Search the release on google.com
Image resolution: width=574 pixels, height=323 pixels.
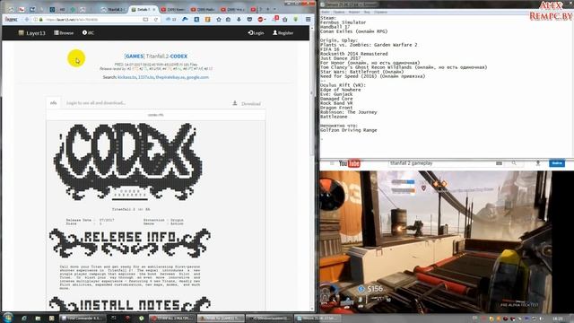(197, 77)
